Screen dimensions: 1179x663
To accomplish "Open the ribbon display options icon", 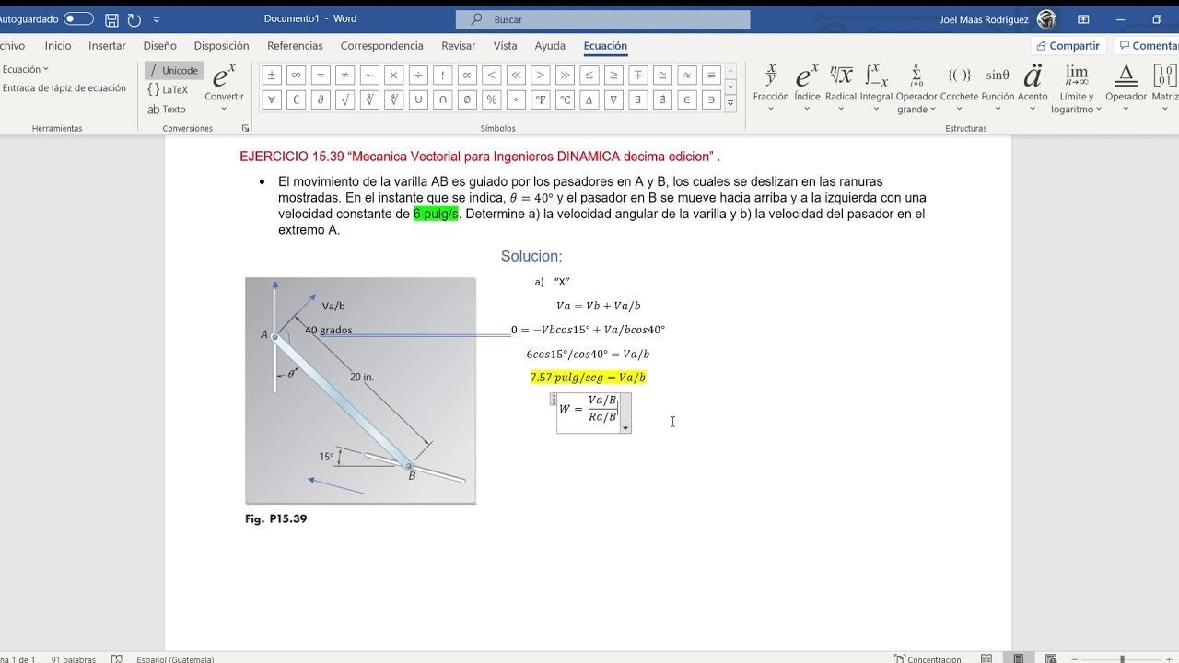I will [1083, 19].
